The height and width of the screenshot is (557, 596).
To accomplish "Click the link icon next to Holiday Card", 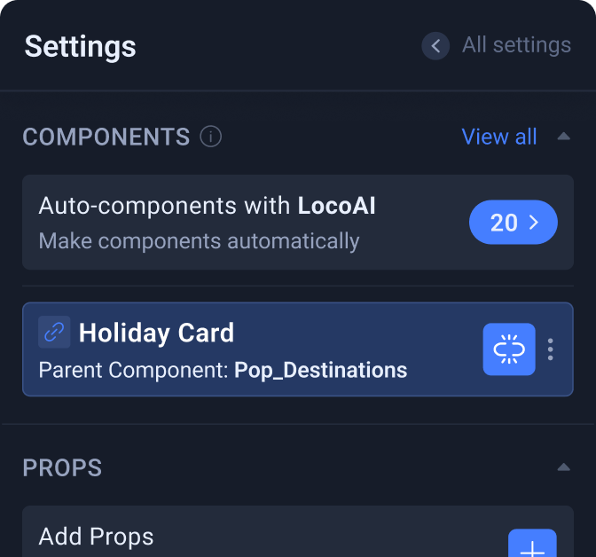I will (x=54, y=332).
